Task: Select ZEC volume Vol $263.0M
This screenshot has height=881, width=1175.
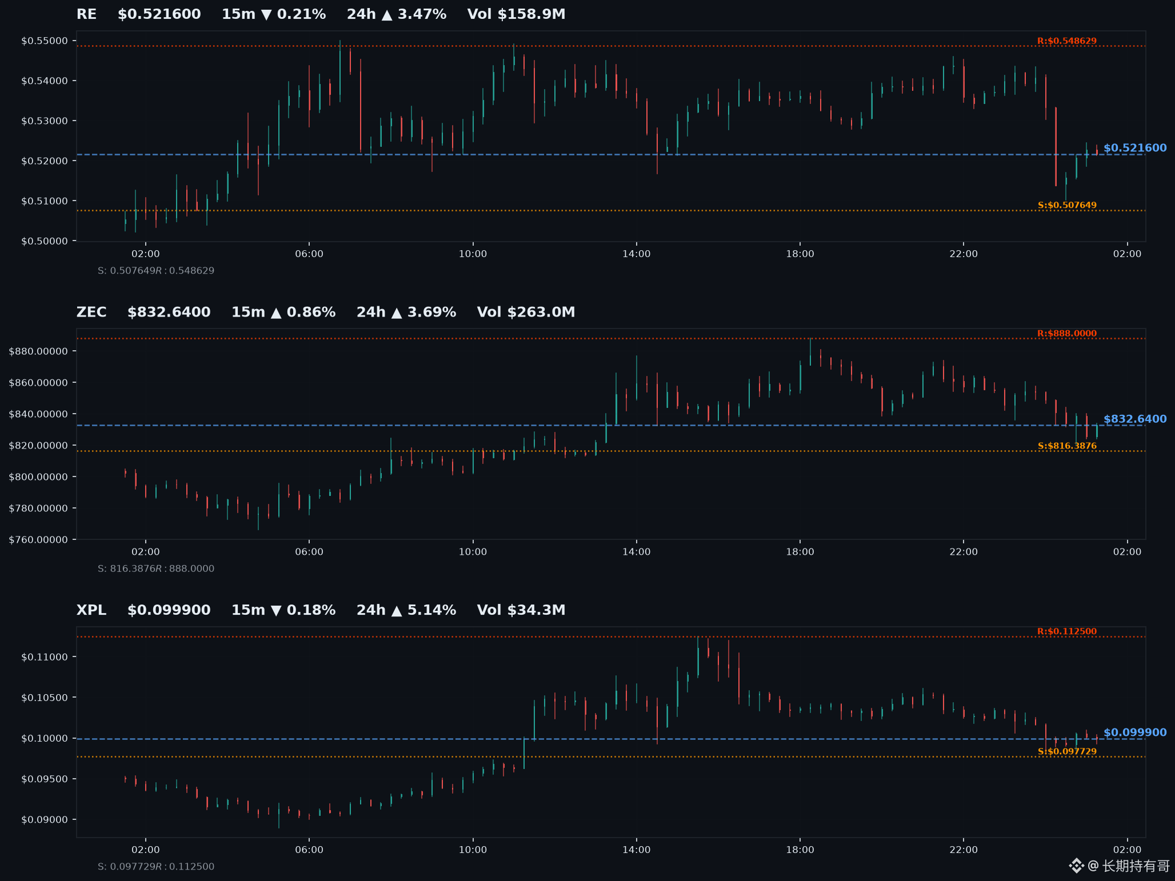Action: 526,313
